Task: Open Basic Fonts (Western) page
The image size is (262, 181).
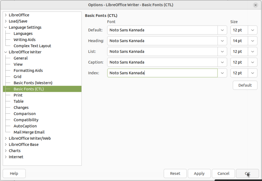Action: pos(33,83)
